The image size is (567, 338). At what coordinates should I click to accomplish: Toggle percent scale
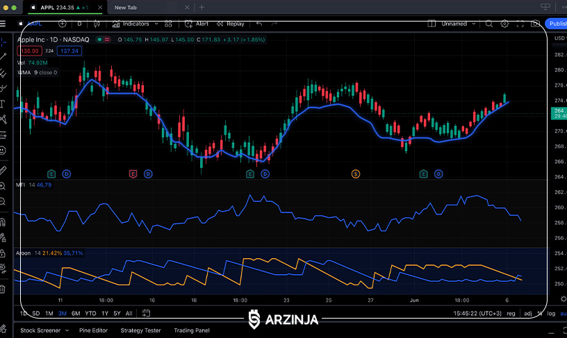[539, 314]
